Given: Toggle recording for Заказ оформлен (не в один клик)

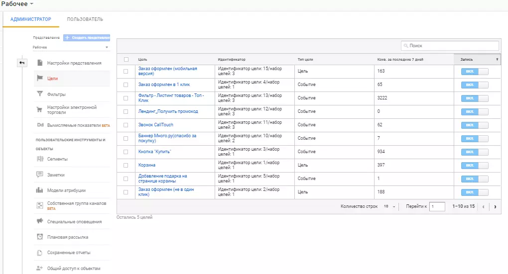Looking at the screenshot, I should pyautogui.click(x=475, y=192).
